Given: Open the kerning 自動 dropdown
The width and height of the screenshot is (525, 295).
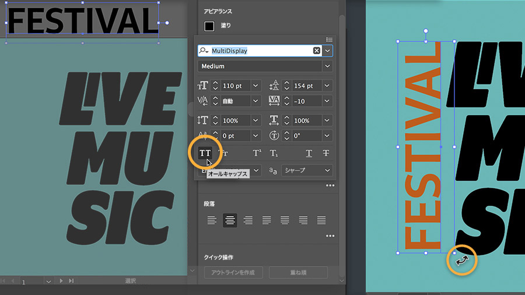Looking at the screenshot, I should pos(256,101).
